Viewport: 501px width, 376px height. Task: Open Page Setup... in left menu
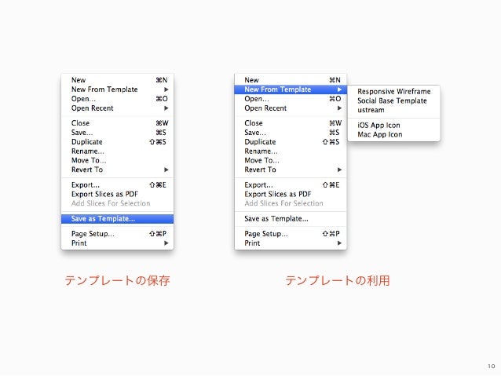pyautogui.click(x=117, y=234)
